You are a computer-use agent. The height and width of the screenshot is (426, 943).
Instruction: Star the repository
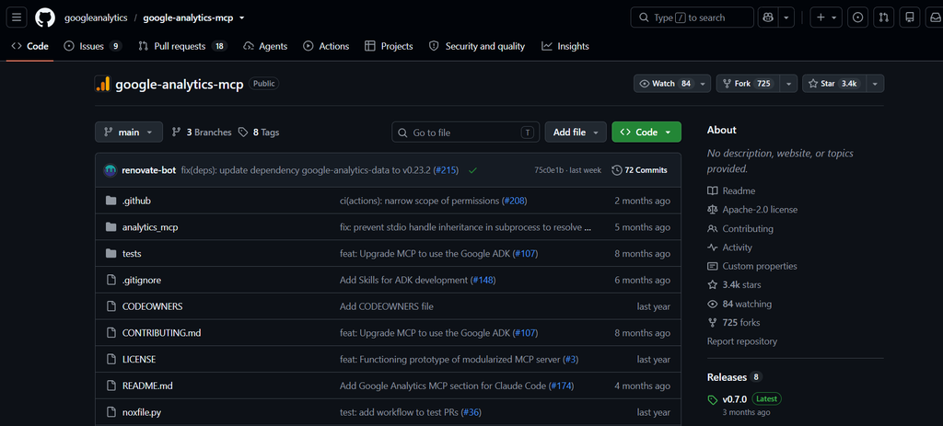(834, 84)
